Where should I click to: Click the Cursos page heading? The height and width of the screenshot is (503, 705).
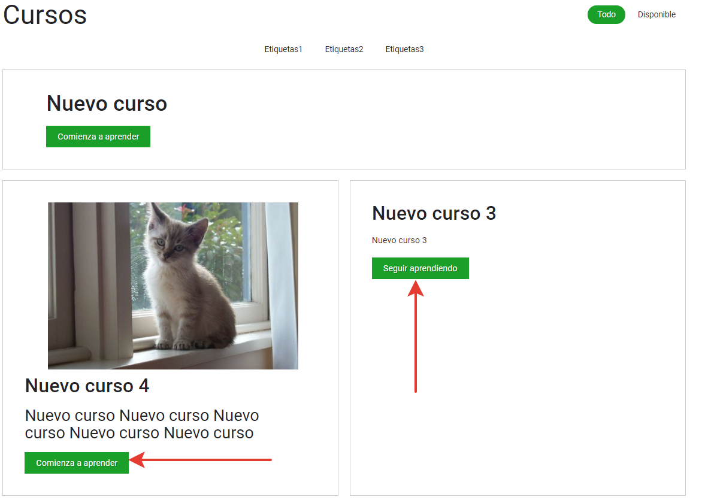45,15
